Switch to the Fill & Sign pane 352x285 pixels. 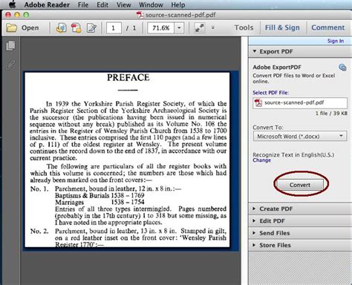282,27
